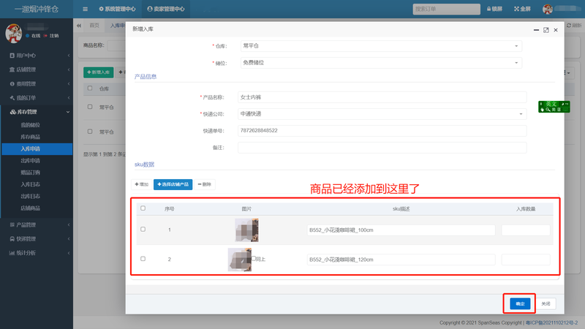Click the 产品名称 field with 女士内裤
The image size is (585, 329).
(382, 97)
